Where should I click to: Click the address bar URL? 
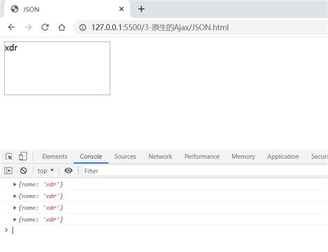[x=160, y=28]
